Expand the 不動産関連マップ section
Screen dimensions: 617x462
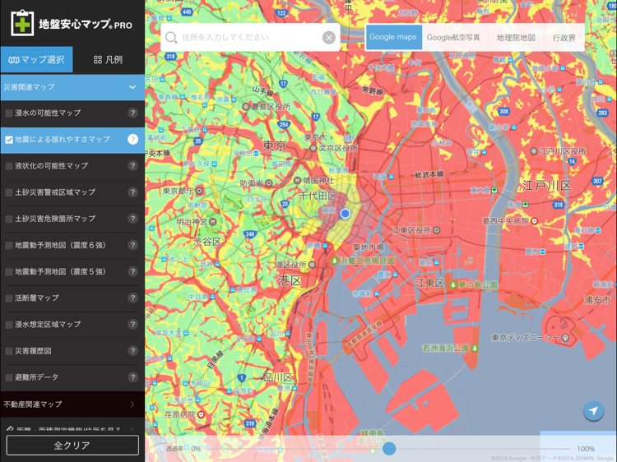click(x=72, y=404)
